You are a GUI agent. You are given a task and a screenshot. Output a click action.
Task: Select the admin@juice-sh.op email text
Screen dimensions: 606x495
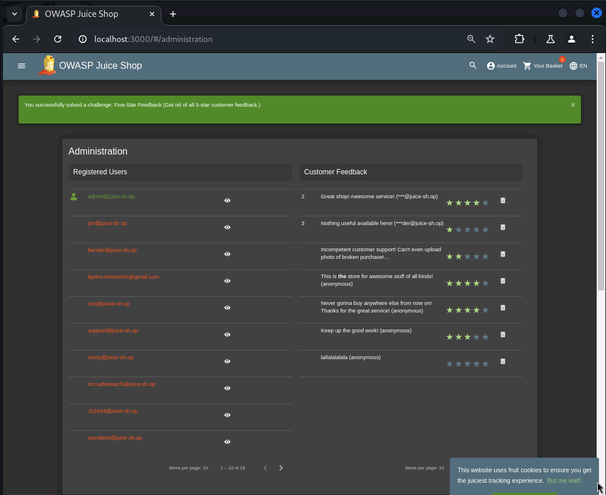click(x=111, y=196)
